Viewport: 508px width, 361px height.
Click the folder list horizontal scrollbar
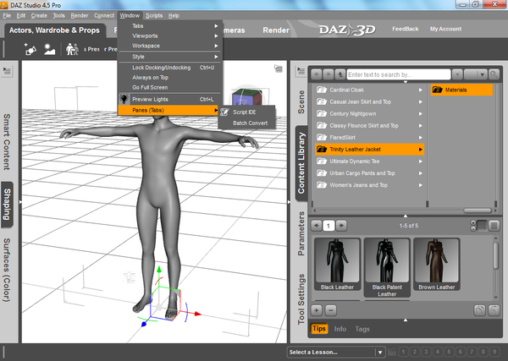click(478, 211)
